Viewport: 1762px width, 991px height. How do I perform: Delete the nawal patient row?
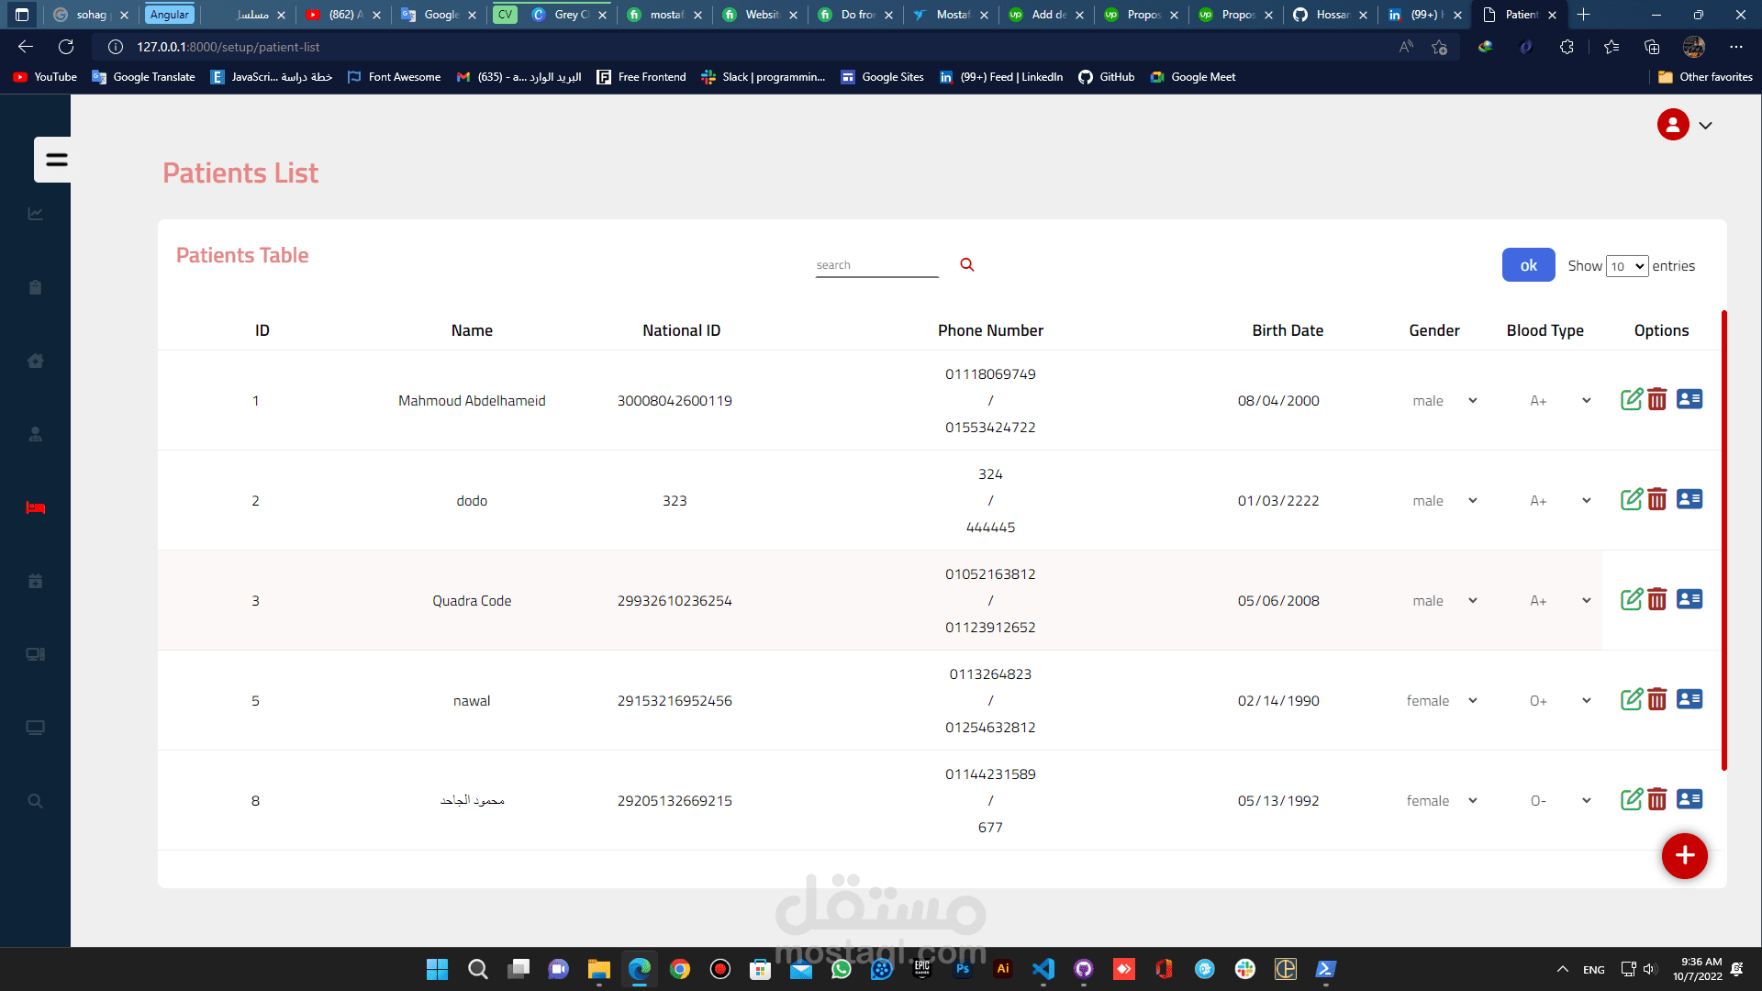tap(1656, 699)
